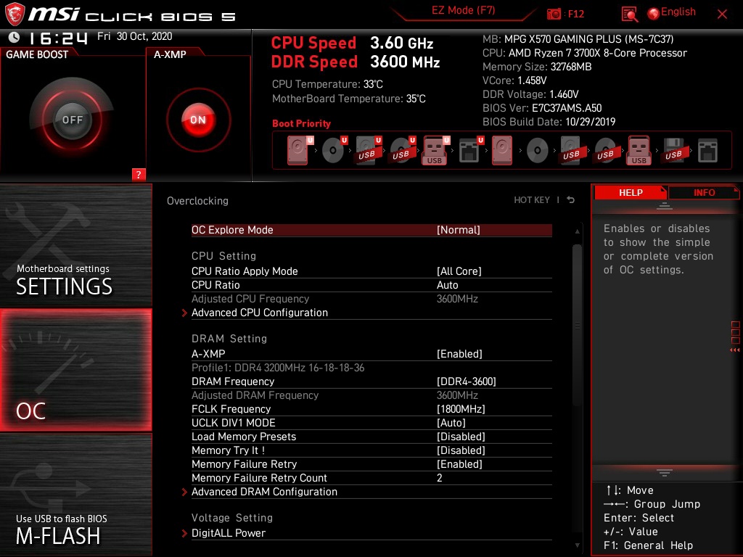Click legacy USB CD/DVD boot icon
This screenshot has width=743, height=557.
pos(606,151)
